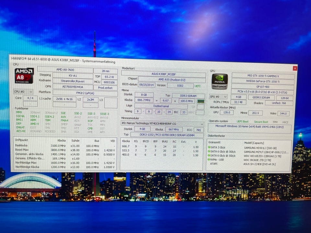Click the green check beside SAMSUNG MZYLF drive row
The image size is (311, 233).
point(209,151)
